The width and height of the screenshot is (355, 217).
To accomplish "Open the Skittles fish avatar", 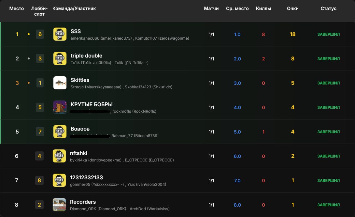I will 60,83.
